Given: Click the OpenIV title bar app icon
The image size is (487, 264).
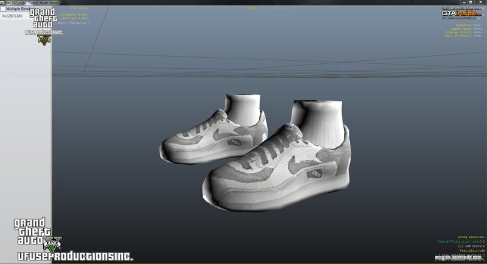Looking at the screenshot, I should [2, 2].
